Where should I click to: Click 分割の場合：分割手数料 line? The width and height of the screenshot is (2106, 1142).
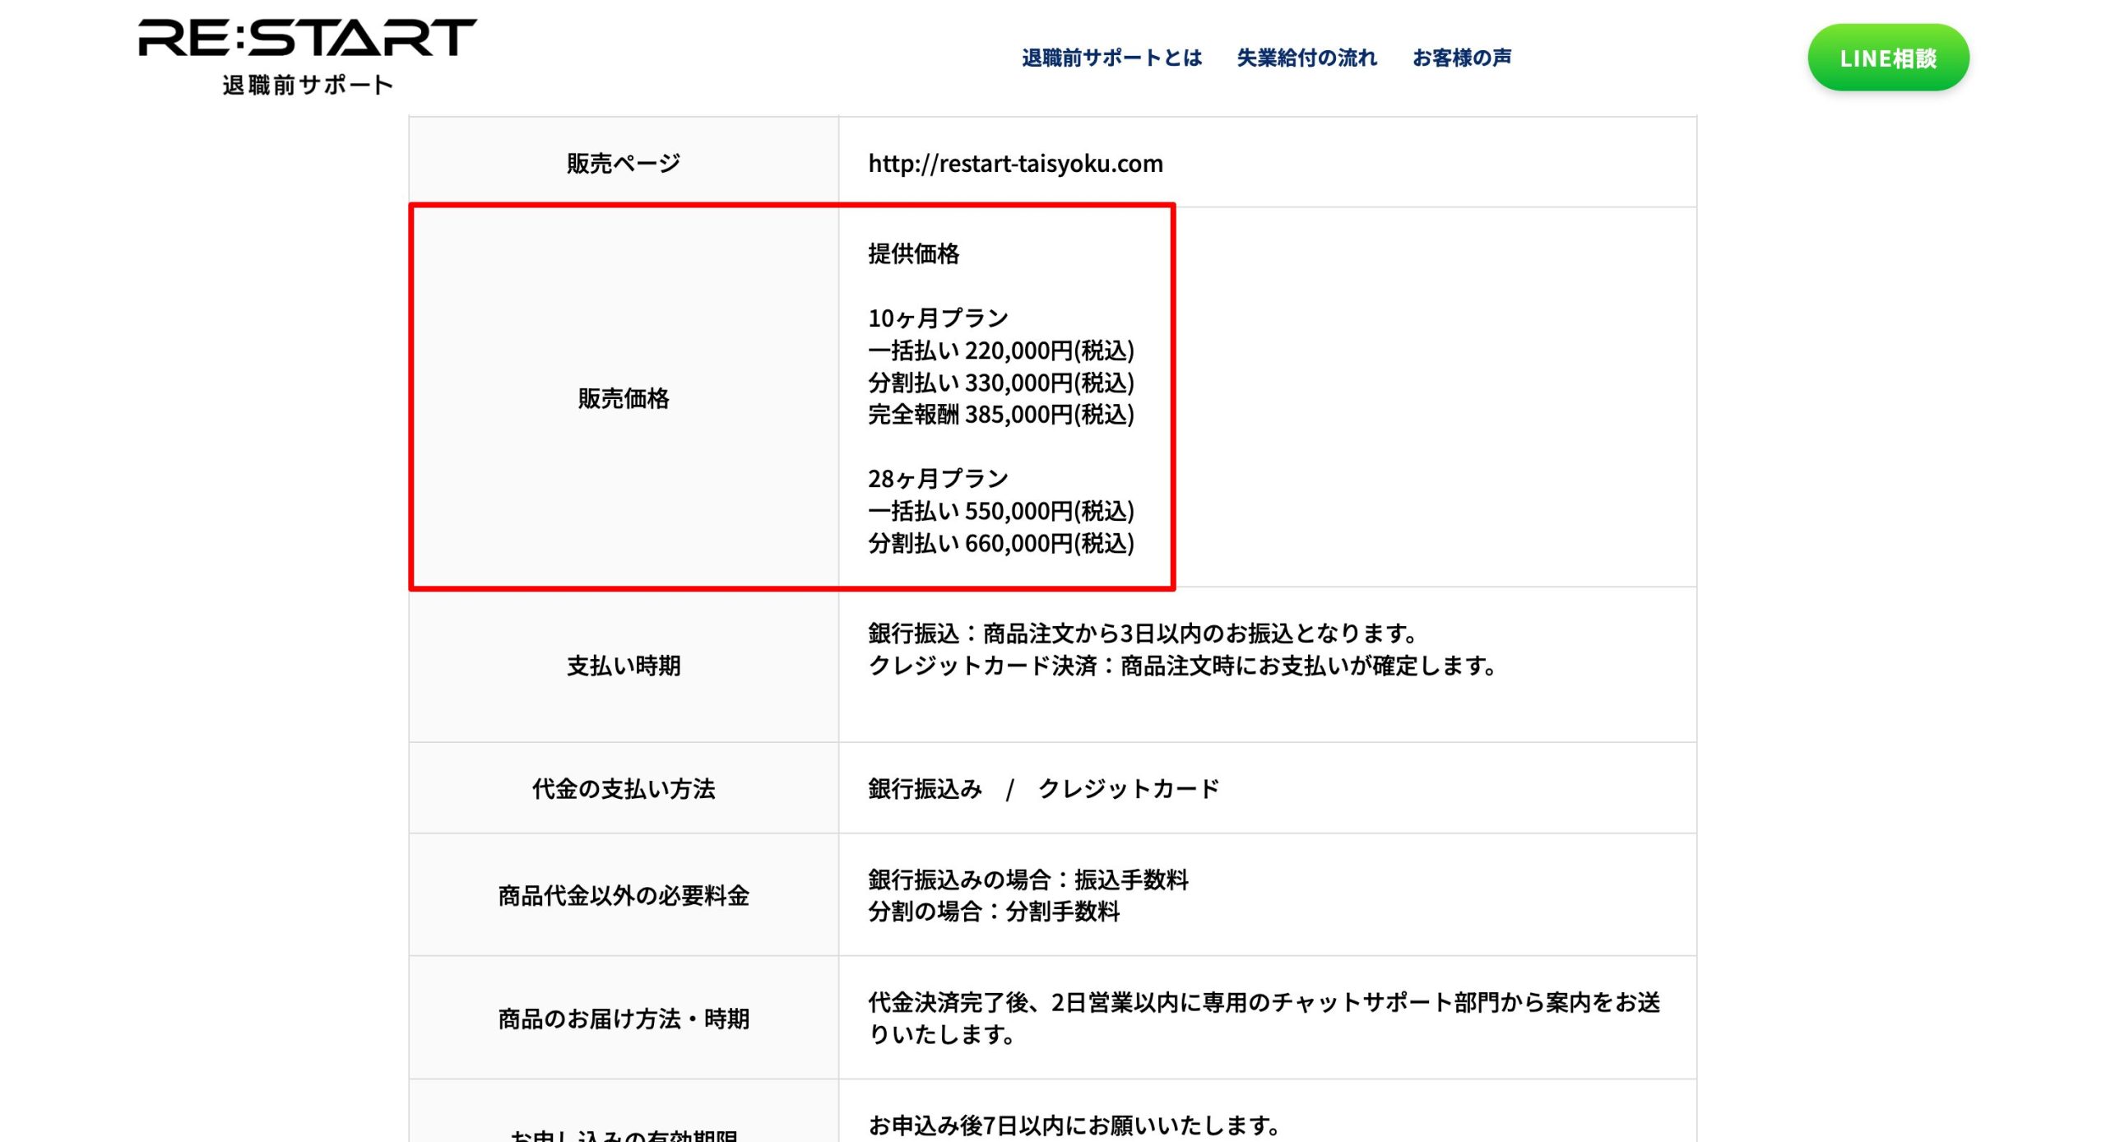(x=994, y=912)
